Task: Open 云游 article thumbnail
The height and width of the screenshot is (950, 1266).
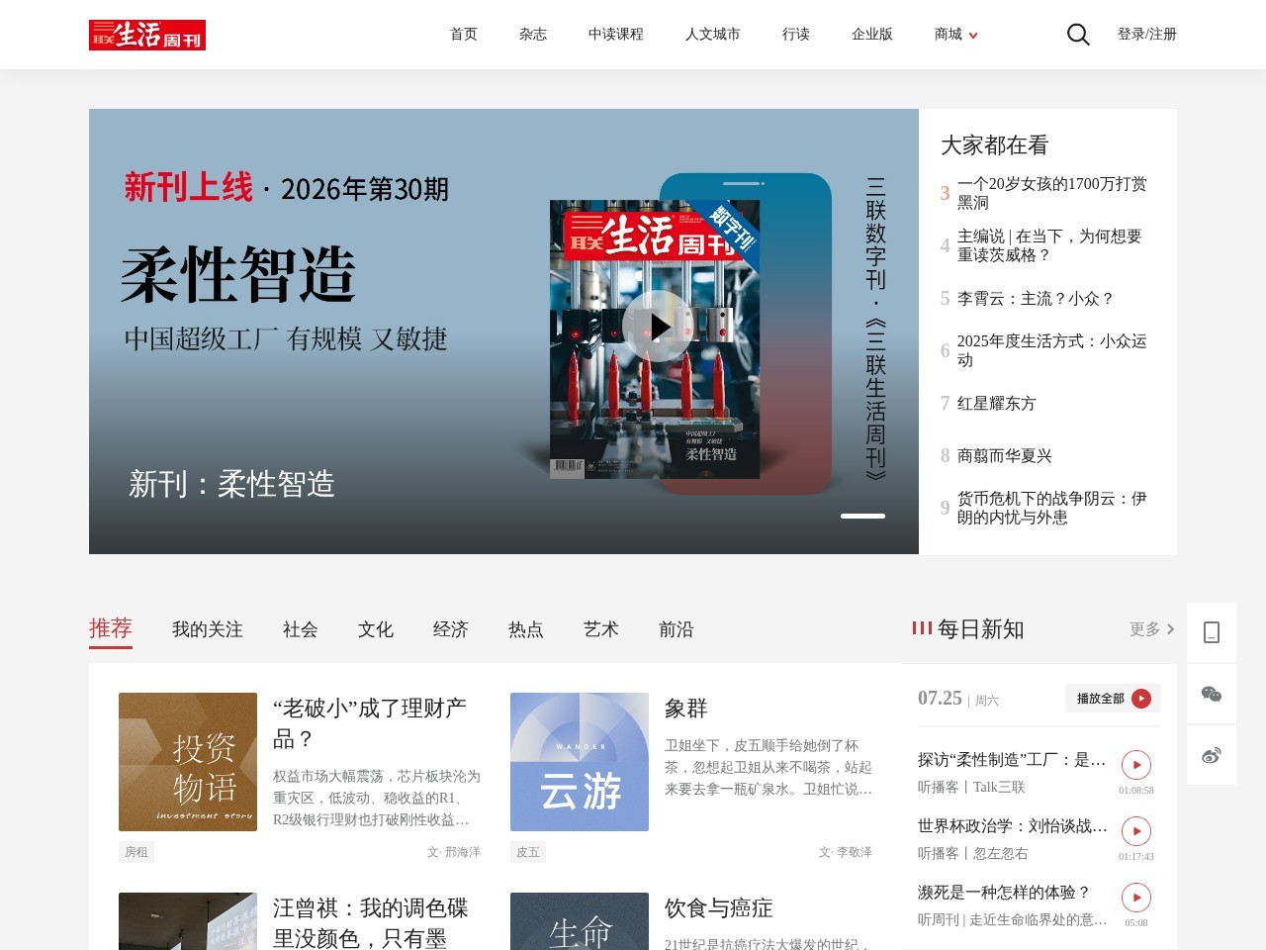Action: coord(580,762)
